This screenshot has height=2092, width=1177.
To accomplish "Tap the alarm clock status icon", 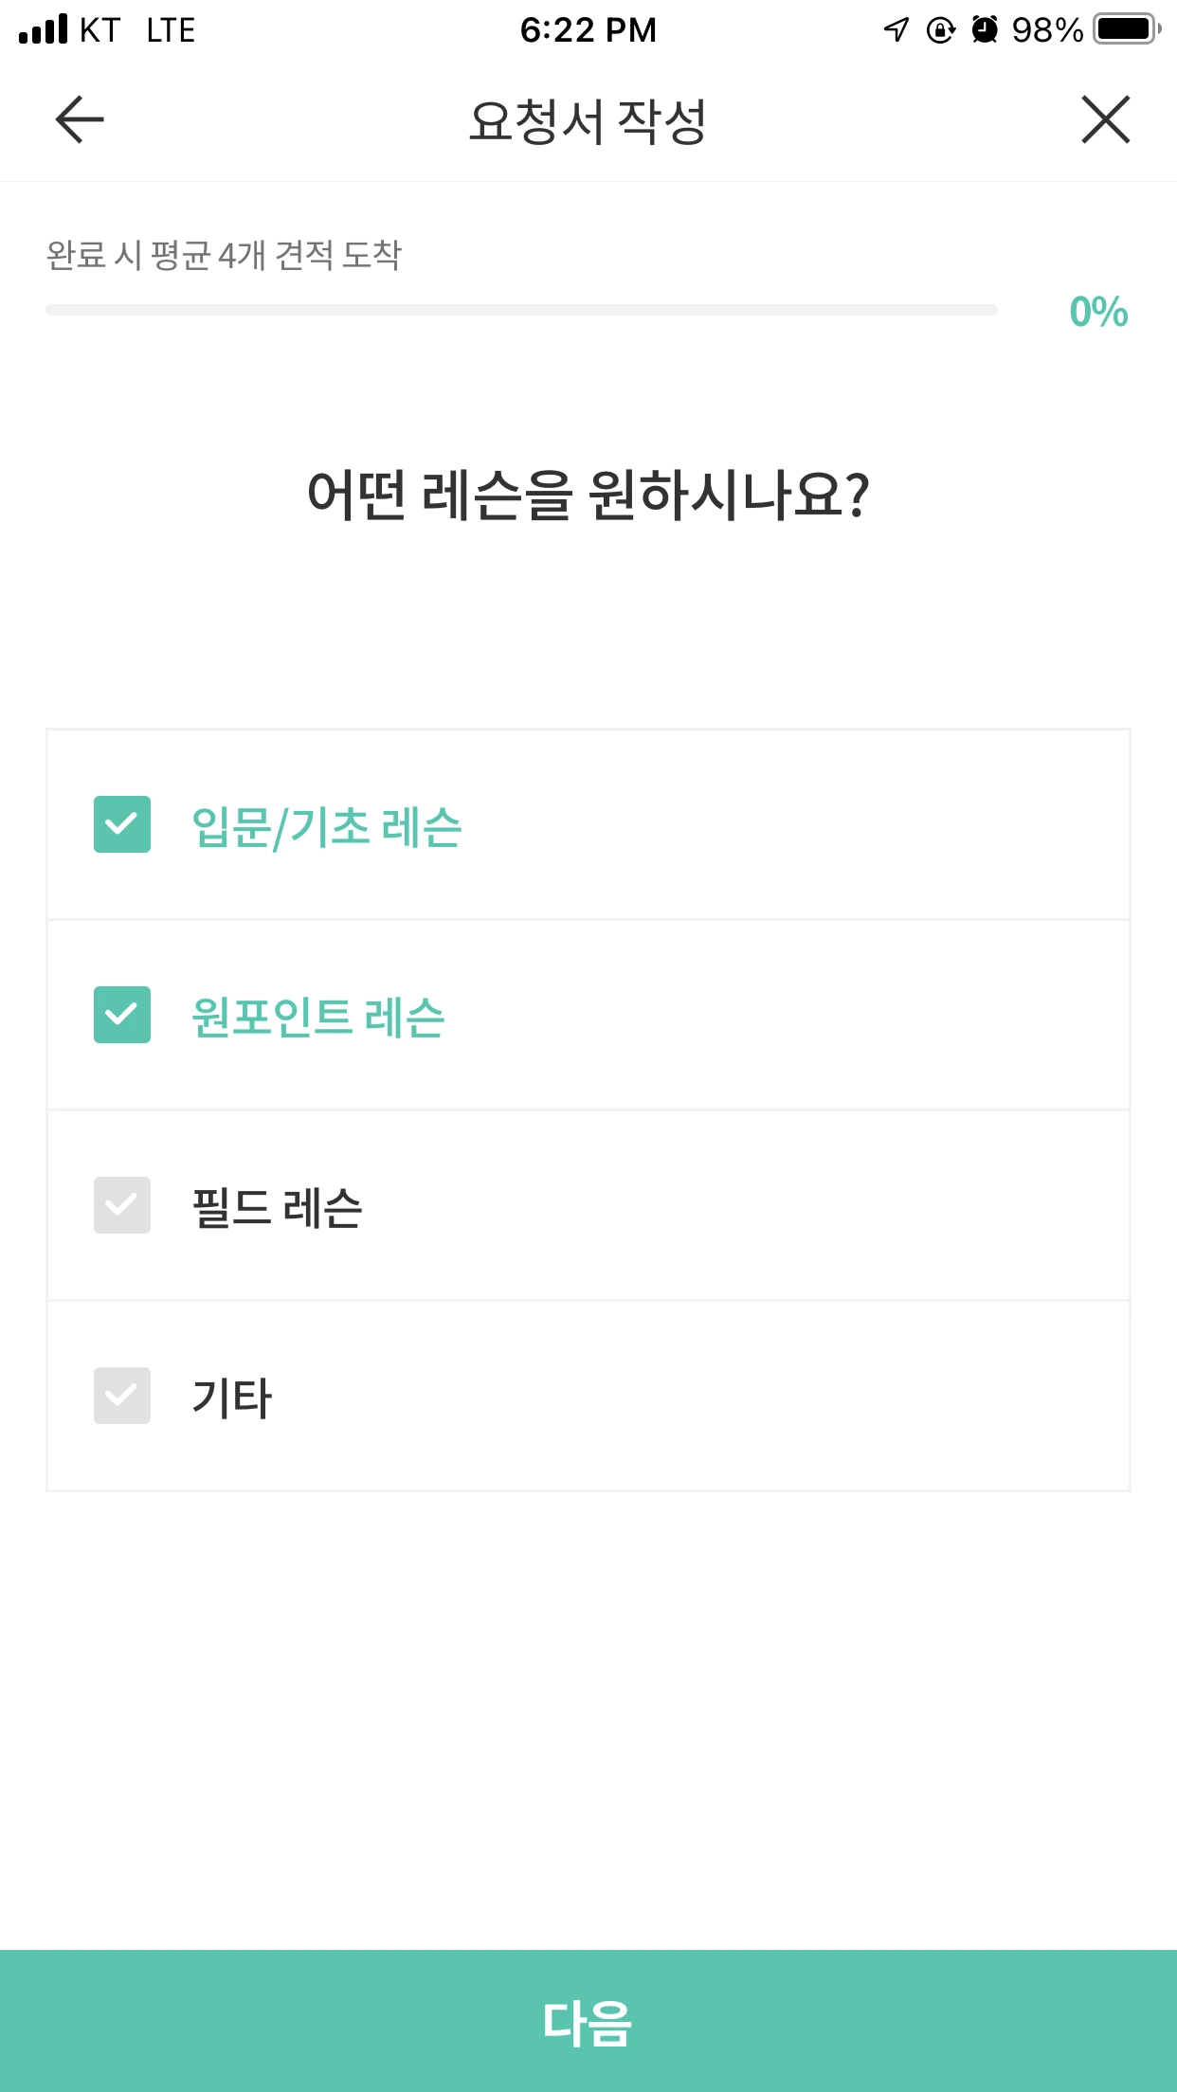I will click(x=986, y=29).
